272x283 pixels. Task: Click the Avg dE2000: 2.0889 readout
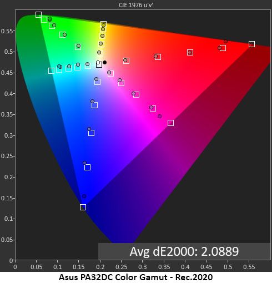[x=184, y=251]
